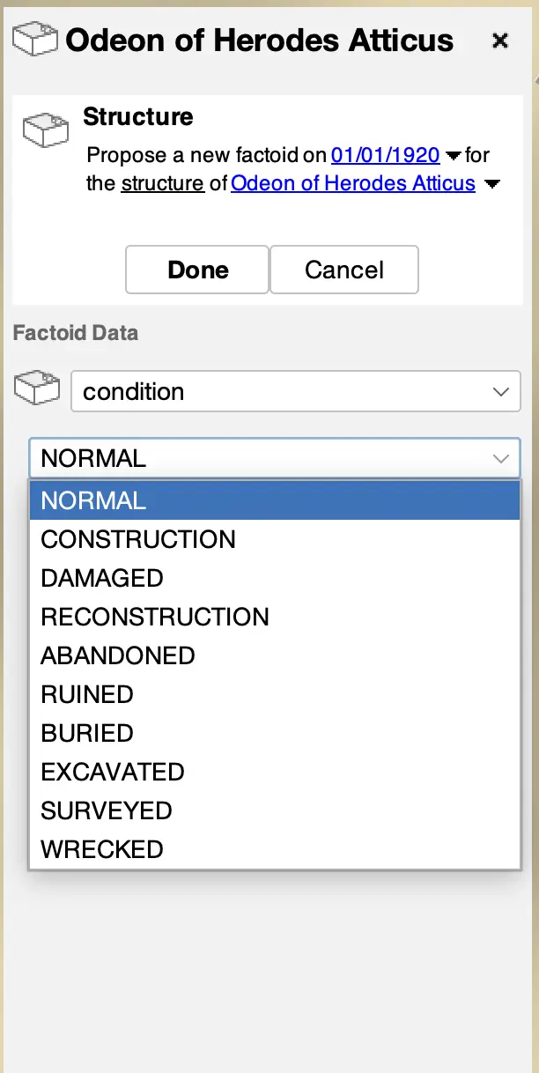Open the Odeon of Herodes Atticus link
Image resolution: width=539 pixels, height=1073 pixels.
tap(352, 183)
